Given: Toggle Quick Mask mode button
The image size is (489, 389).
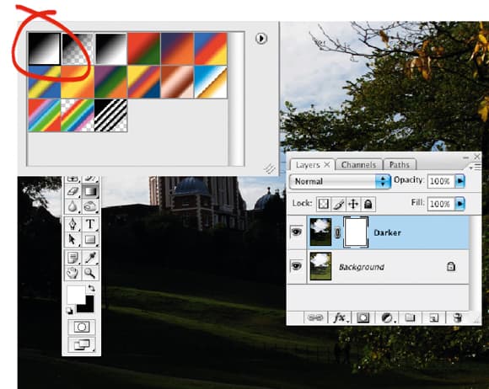Looking at the screenshot, I should coord(82,327).
